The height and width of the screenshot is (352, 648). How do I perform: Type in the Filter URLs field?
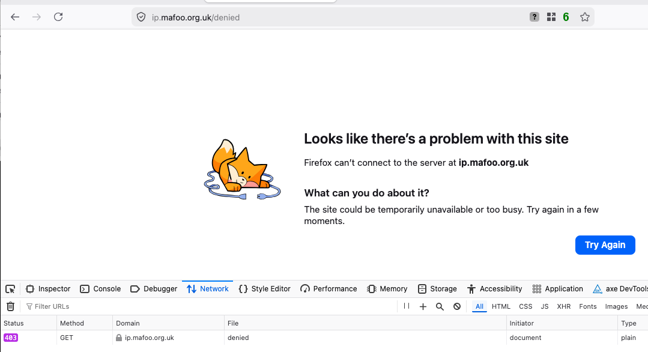(210, 306)
